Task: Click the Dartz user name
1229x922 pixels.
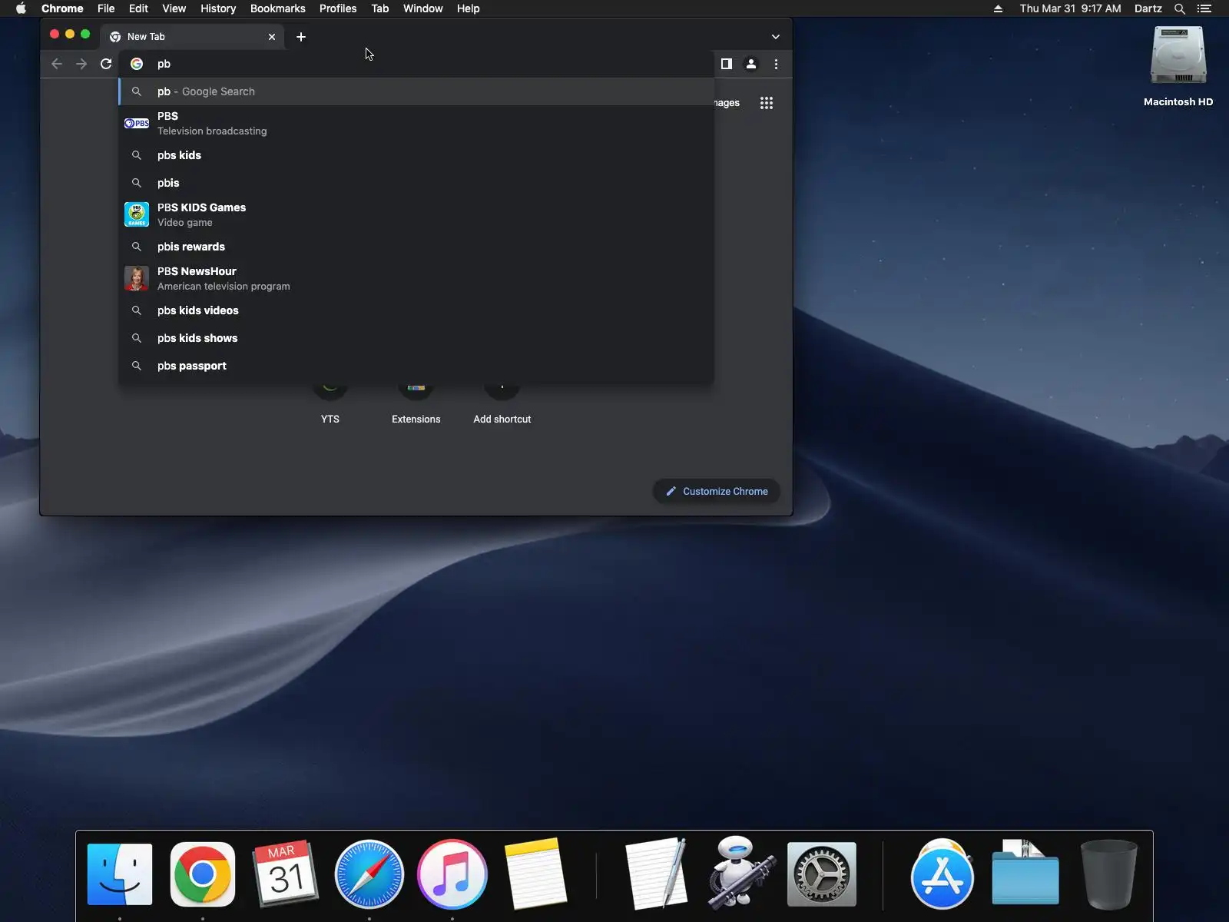Action: click(1148, 8)
